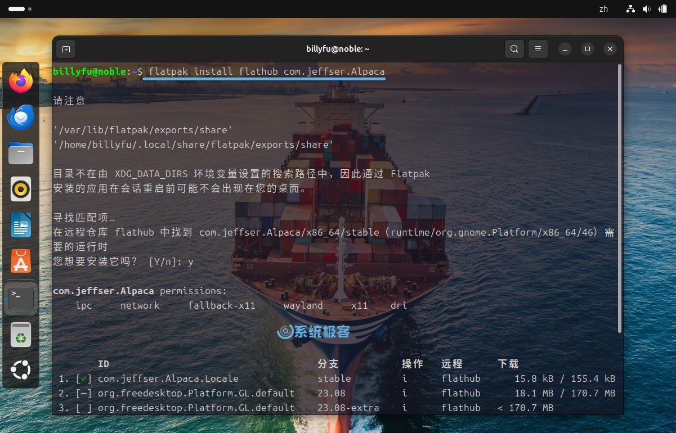Switch input method via zh indicator

point(603,9)
